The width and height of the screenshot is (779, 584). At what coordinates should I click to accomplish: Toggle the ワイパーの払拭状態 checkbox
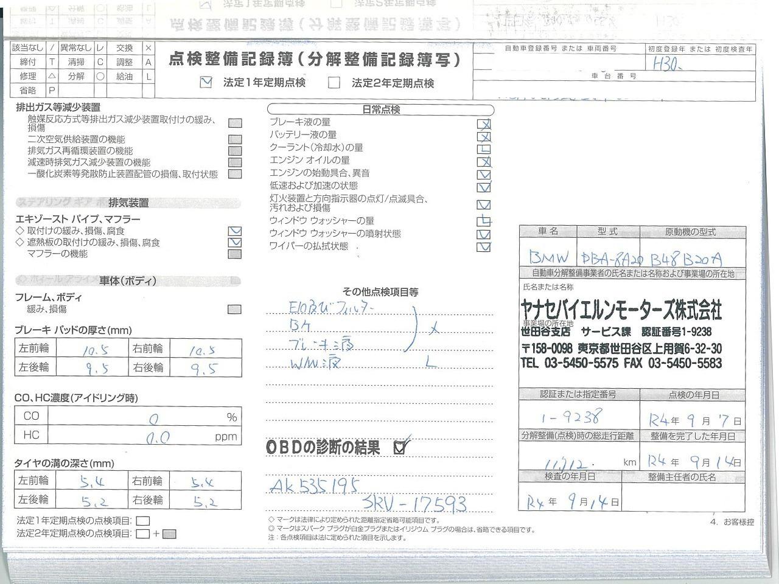click(484, 247)
